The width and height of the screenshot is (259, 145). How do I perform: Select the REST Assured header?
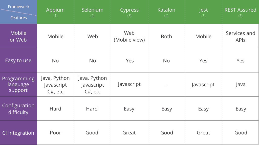click(241, 12)
